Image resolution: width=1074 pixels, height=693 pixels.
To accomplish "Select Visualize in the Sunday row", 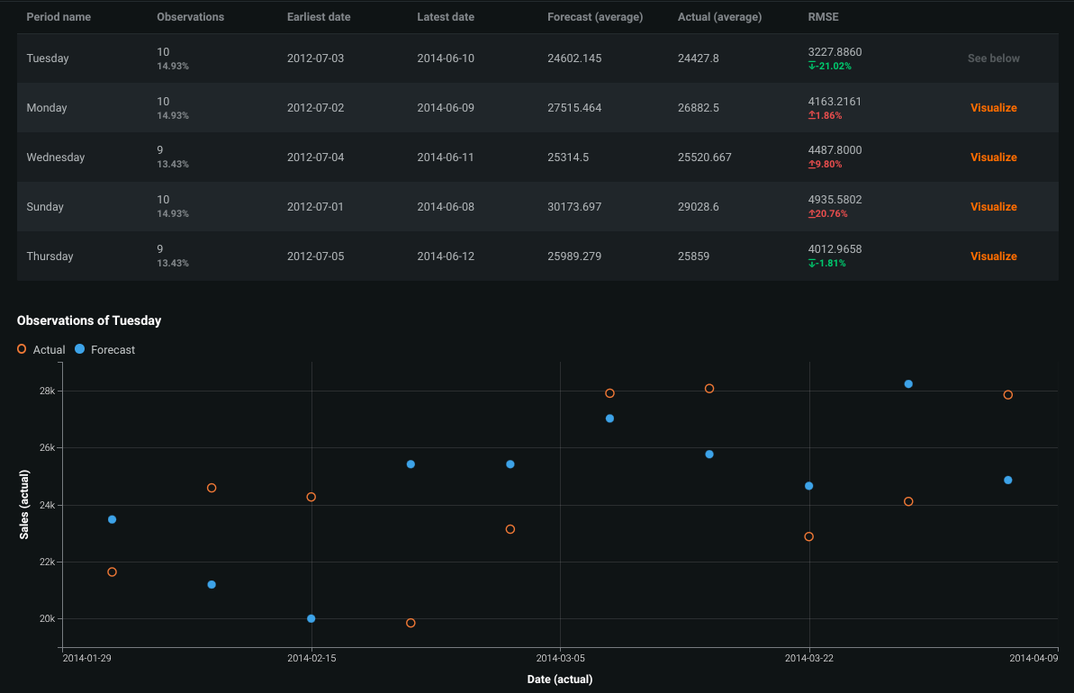I will coord(993,207).
